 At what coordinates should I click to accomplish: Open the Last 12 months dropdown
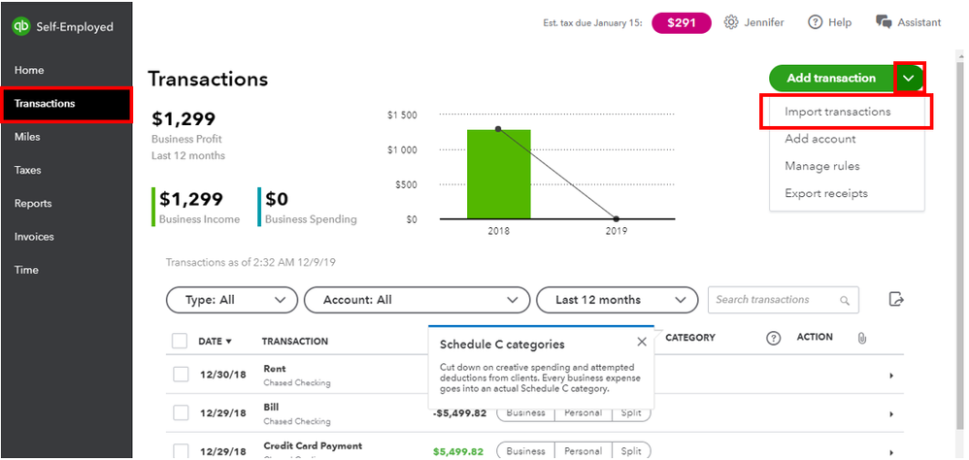[618, 300]
